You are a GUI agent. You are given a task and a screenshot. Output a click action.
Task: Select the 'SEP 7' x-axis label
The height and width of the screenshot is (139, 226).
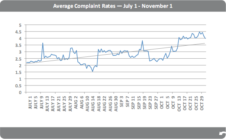(x=127, y=101)
